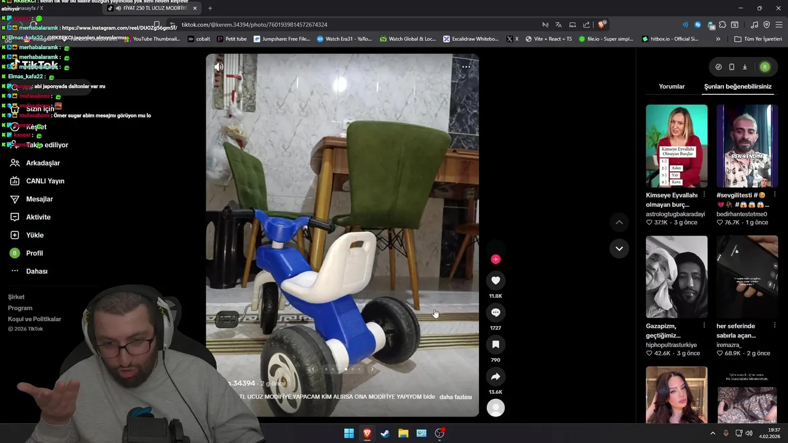Open the green B profile avatar menu
788x443 pixels.
coord(765,67)
